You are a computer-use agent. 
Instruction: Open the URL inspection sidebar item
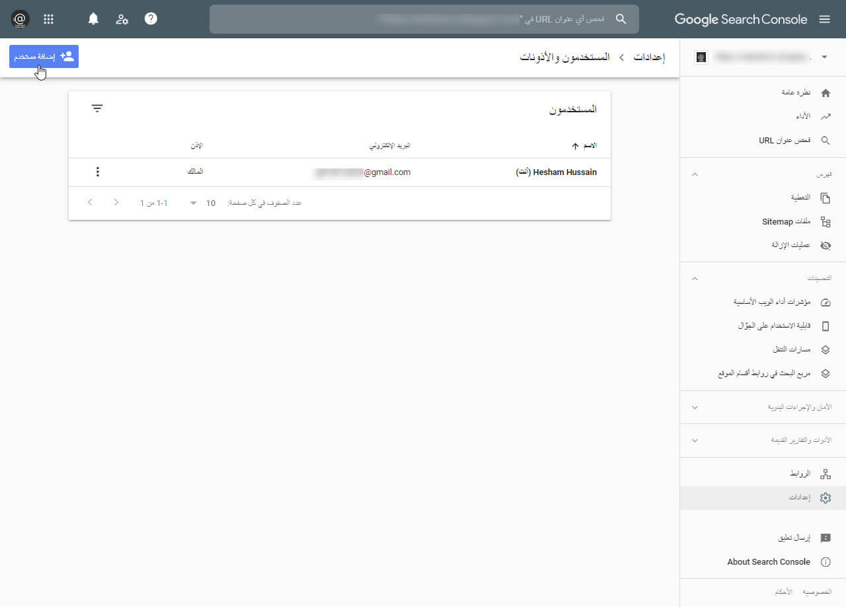point(763,141)
